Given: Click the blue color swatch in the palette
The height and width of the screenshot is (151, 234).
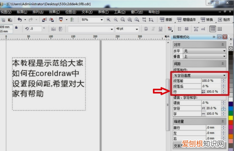Looking at the screenshot, I should coord(231,109).
